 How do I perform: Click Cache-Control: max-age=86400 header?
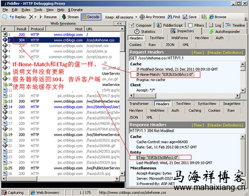click(x=162, y=142)
